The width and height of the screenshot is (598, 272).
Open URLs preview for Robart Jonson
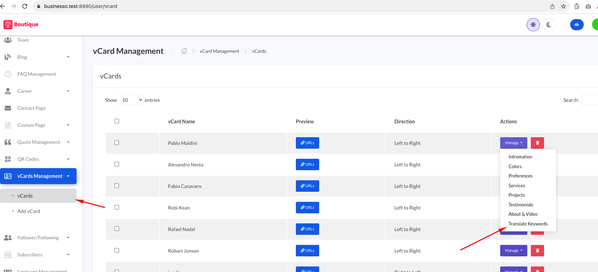pyautogui.click(x=307, y=250)
